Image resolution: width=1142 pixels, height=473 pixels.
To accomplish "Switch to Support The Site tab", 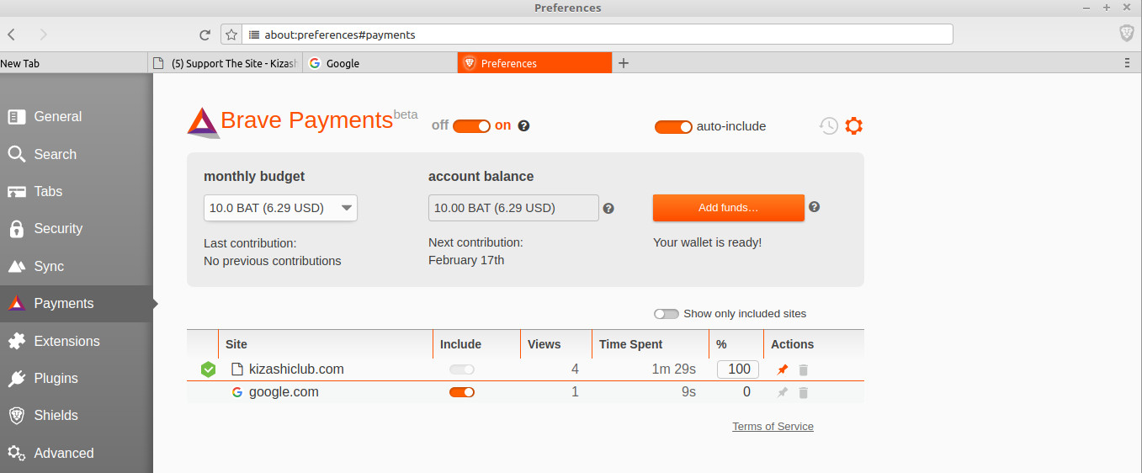I will [225, 63].
